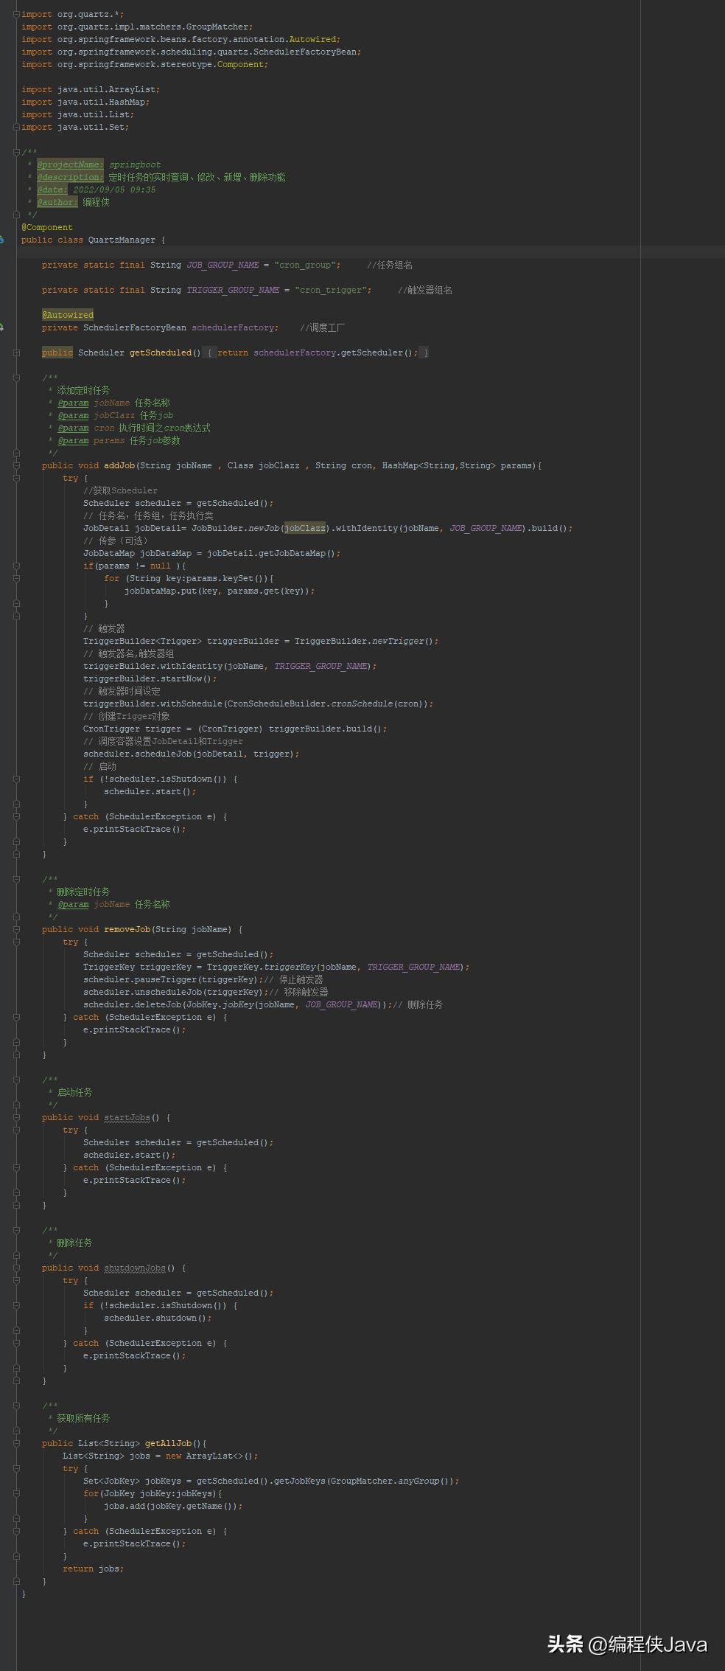Click the return jobs statement
This screenshot has height=1671, width=725.
[x=94, y=1568]
